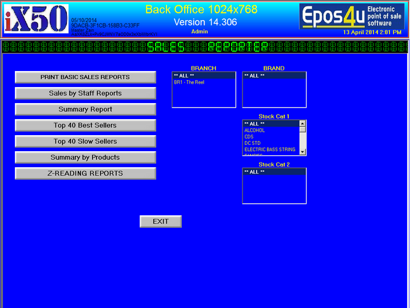Click the Sales Reporter LED banner
Screen dimensions: 410x308
click(x=205, y=47)
